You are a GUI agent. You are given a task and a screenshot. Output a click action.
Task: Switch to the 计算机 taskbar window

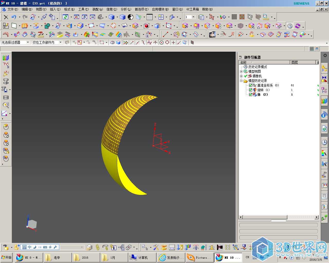pos(142,257)
